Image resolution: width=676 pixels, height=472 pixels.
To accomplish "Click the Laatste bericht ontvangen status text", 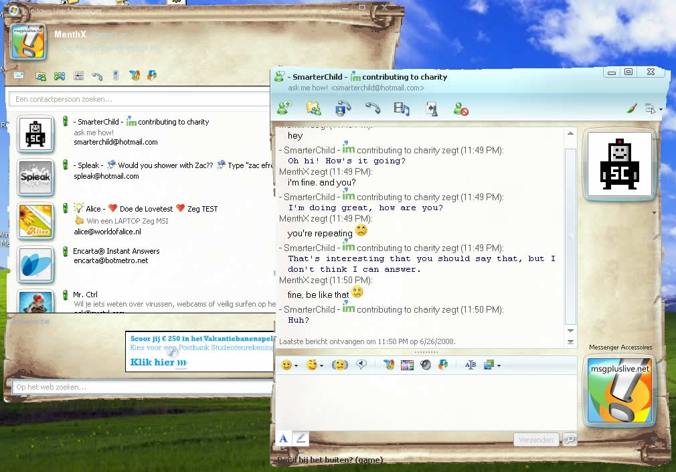I will (x=367, y=341).
